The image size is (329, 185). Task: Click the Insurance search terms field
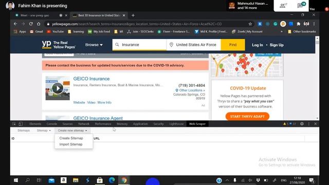coord(139,45)
